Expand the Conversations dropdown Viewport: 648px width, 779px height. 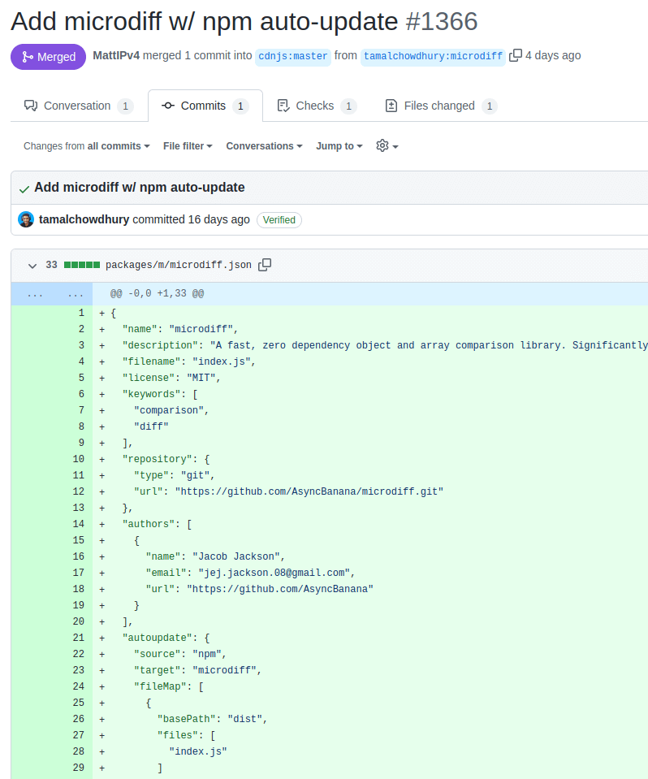click(x=264, y=146)
